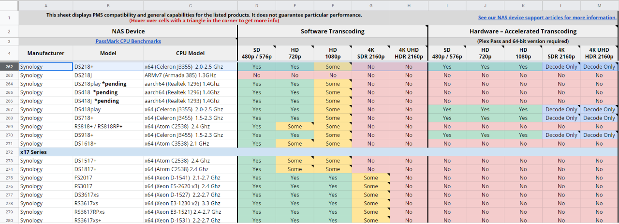The height and width of the screenshot is (224, 619).
Task: Click the "DS218play *pending" model cell
Action: pyautogui.click(x=108, y=84)
